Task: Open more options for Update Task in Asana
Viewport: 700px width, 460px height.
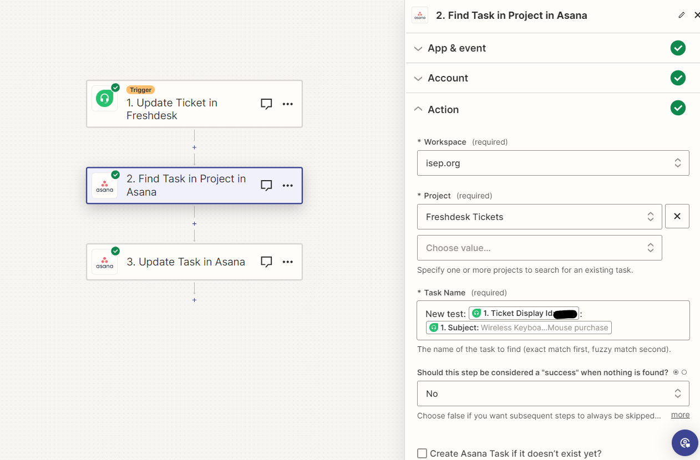Action: tap(287, 262)
